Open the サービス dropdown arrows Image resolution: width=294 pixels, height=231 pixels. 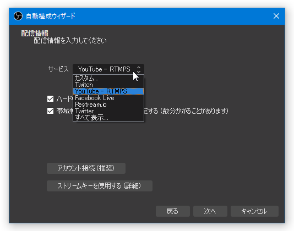pyautogui.click(x=139, y=69)
